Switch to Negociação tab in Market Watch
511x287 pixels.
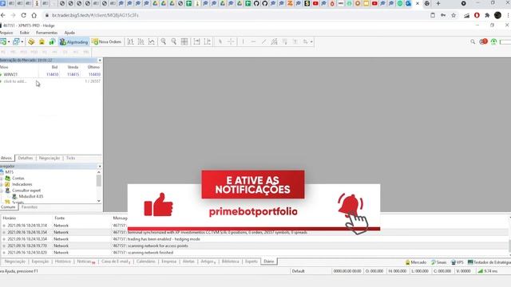(x=50, y=158)
